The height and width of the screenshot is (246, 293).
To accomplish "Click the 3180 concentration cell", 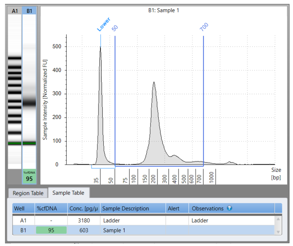I will [x=84, y=221].
